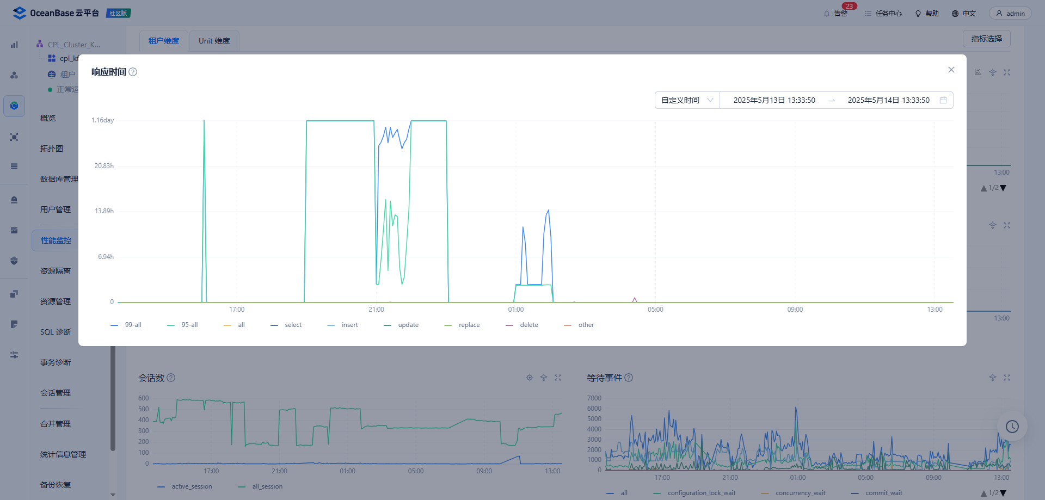Viewport: 1045px width, 500px height.
Task: Open the calendar icon in date range
Action: (943, 100)
